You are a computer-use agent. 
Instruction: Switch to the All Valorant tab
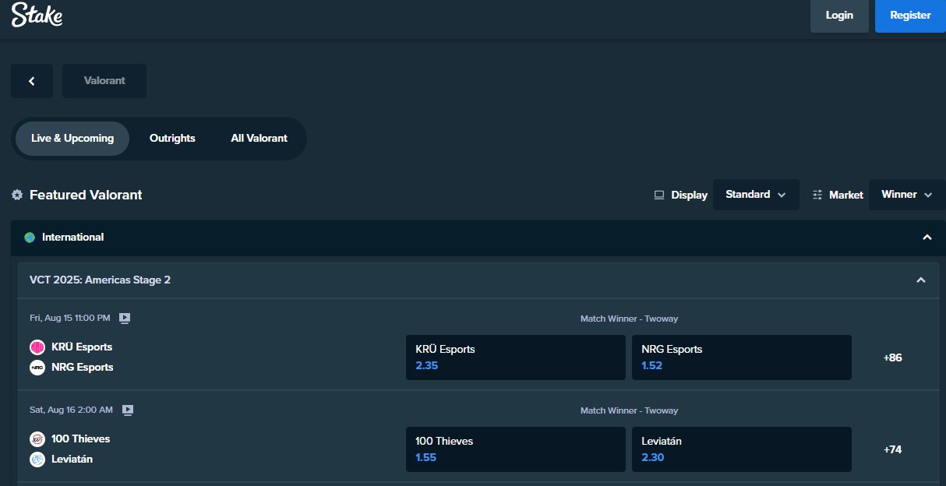(259, 139)
